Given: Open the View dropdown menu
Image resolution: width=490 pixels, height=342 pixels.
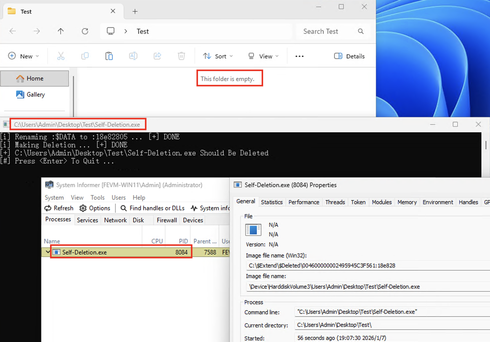Looking at the screenshot, I should click(x=263, y=56).
